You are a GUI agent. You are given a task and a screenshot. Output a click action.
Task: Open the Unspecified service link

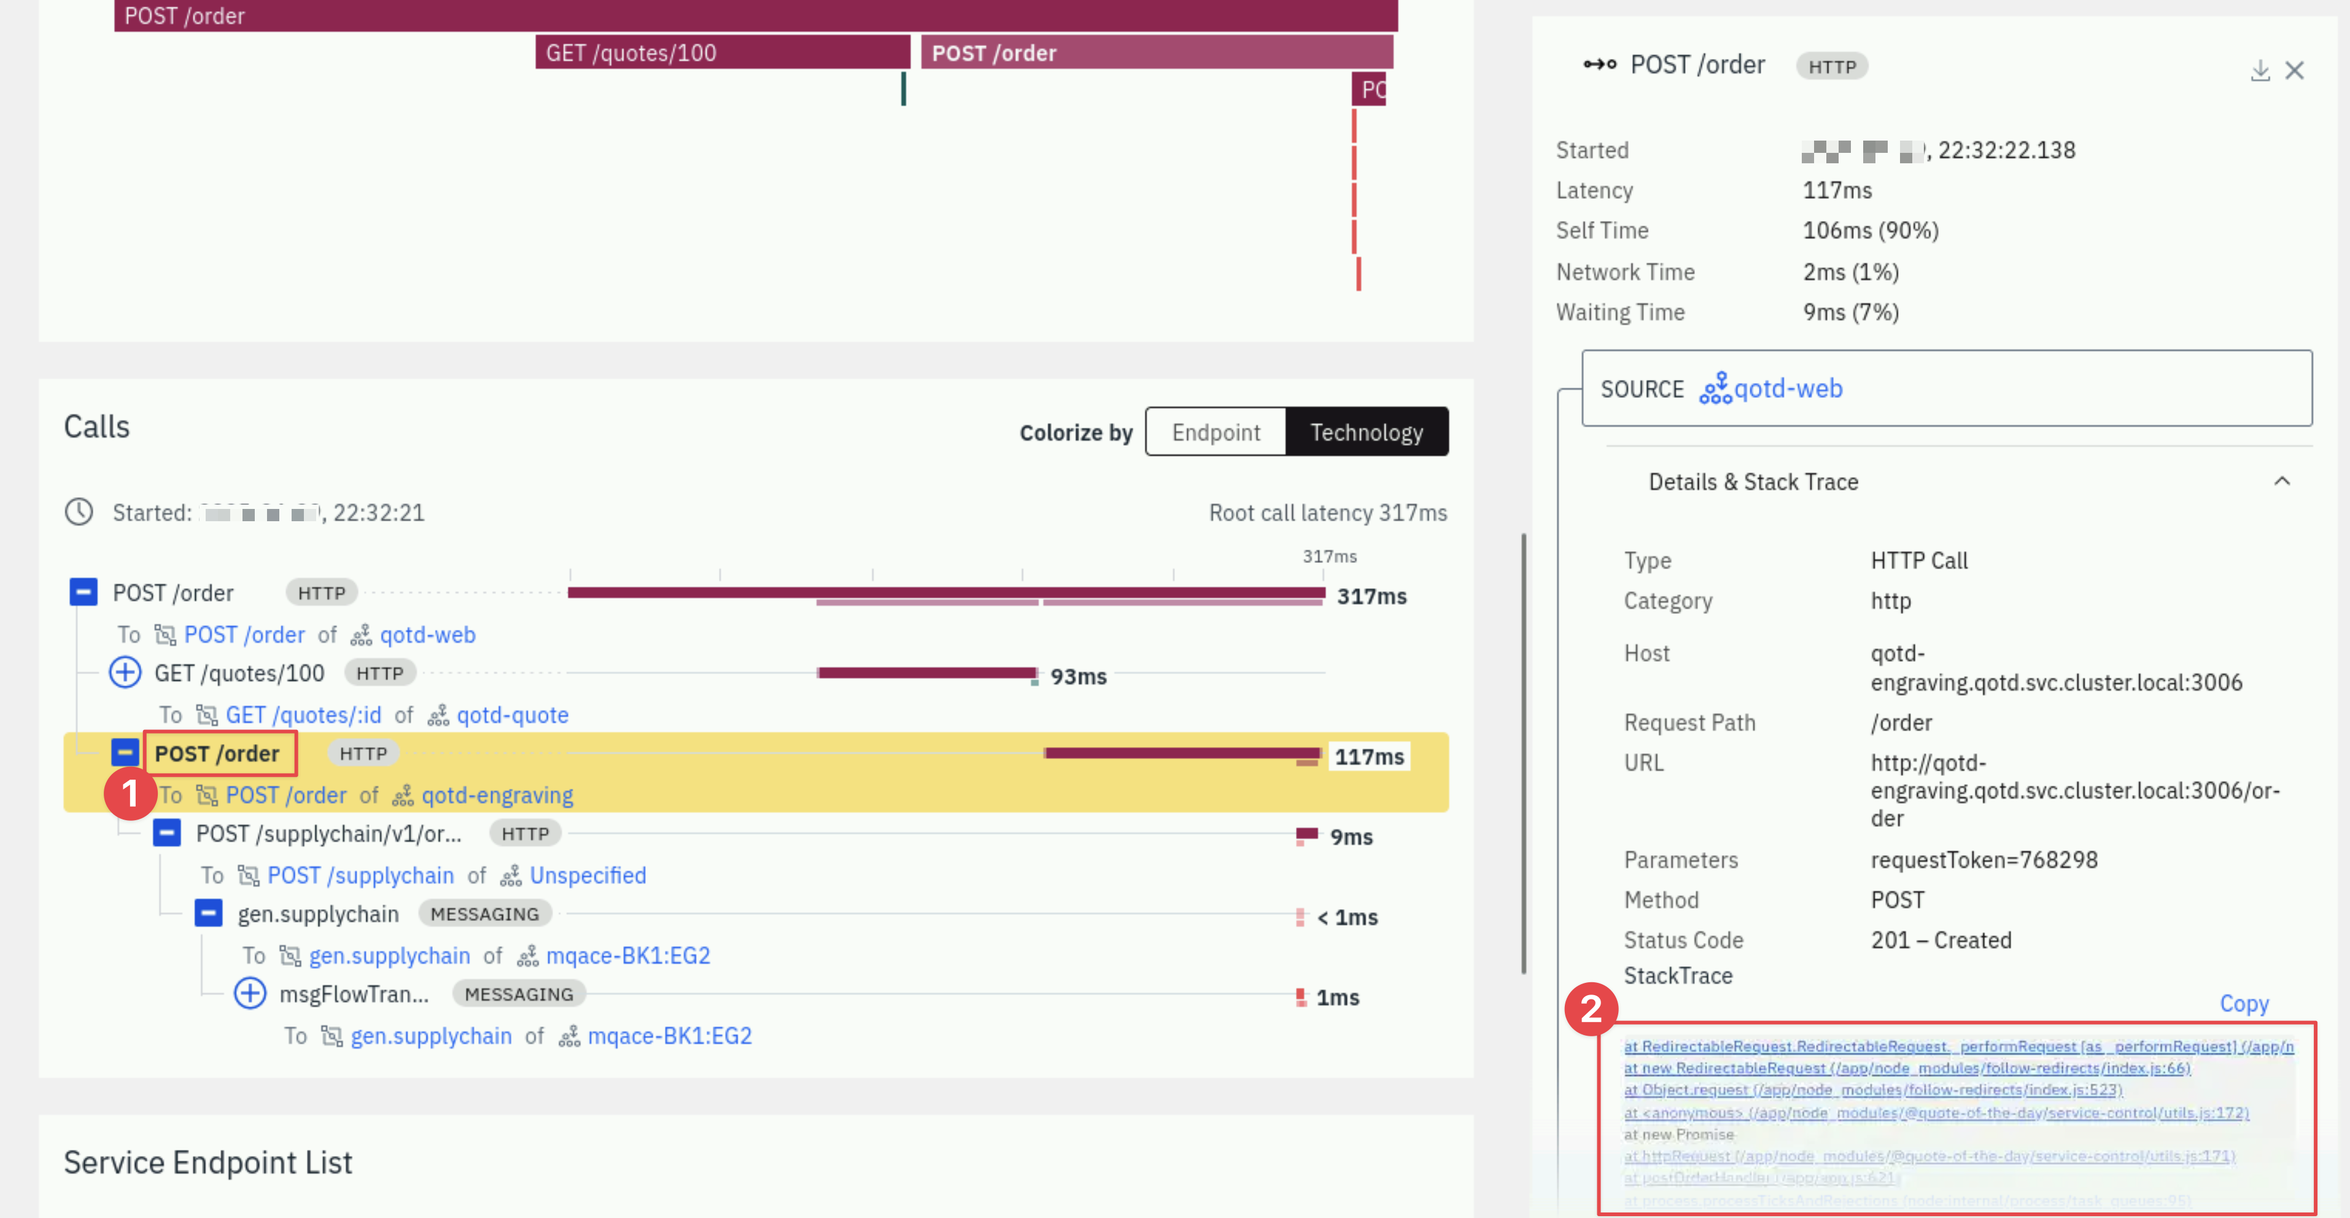point(587,875)
